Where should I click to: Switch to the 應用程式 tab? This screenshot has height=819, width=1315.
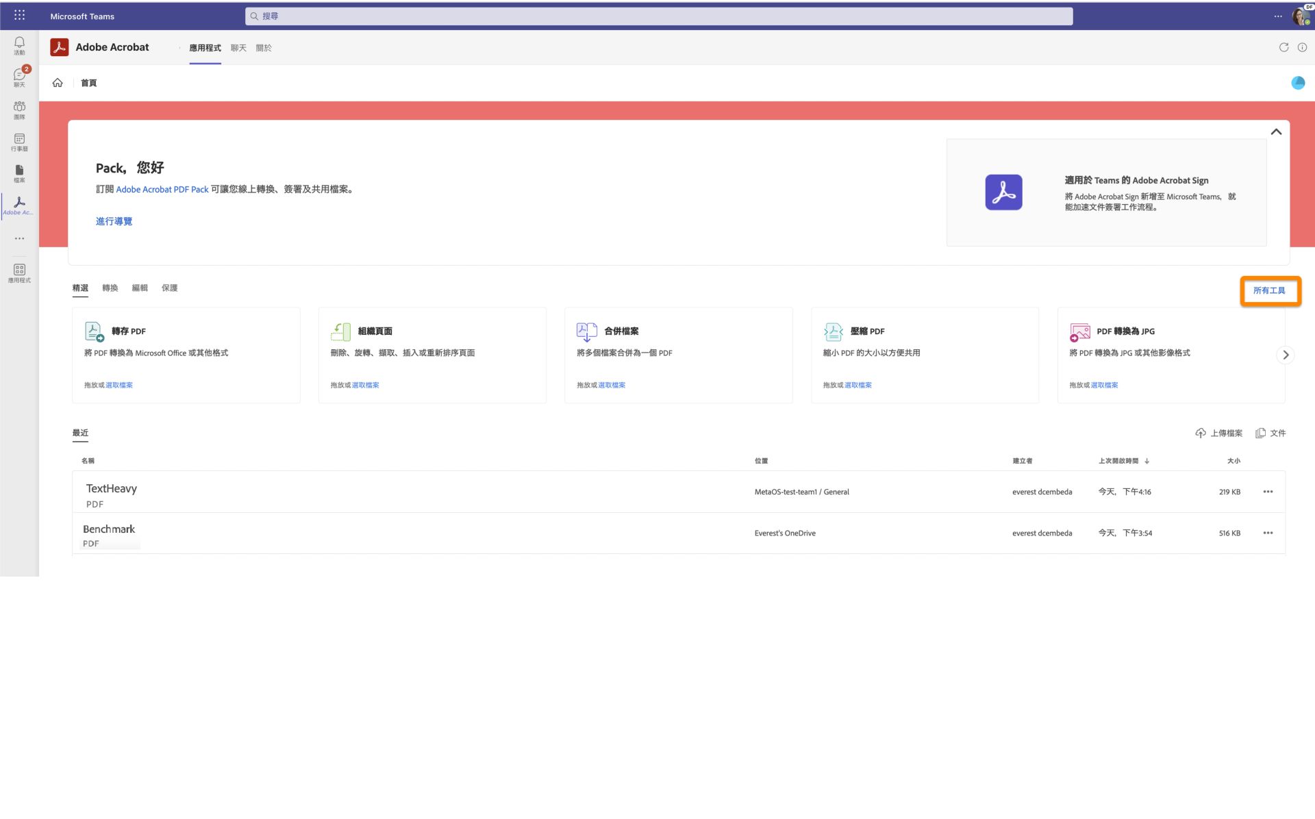click(x=205, y=48)
